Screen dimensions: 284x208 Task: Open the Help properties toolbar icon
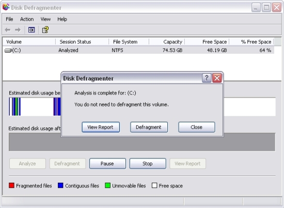45,30
